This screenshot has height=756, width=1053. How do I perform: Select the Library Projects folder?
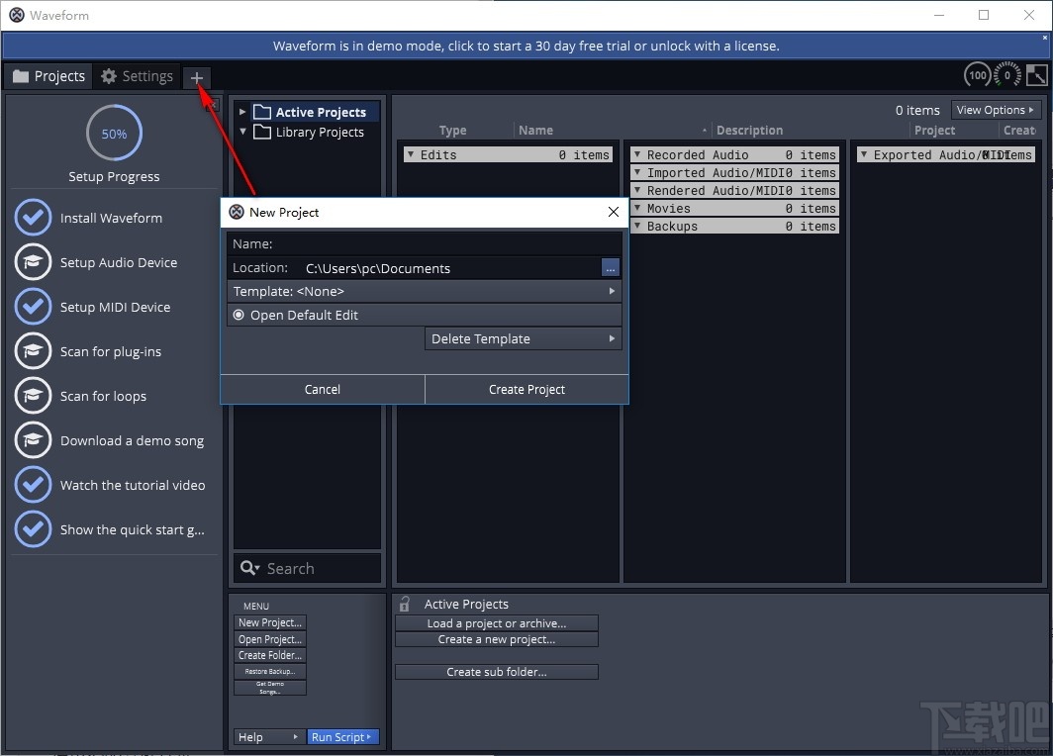(x=309, y=133)
